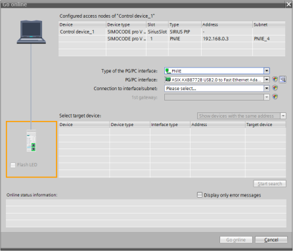Select the Control device_1 cell
293x251 pixels.
[82, 32]
